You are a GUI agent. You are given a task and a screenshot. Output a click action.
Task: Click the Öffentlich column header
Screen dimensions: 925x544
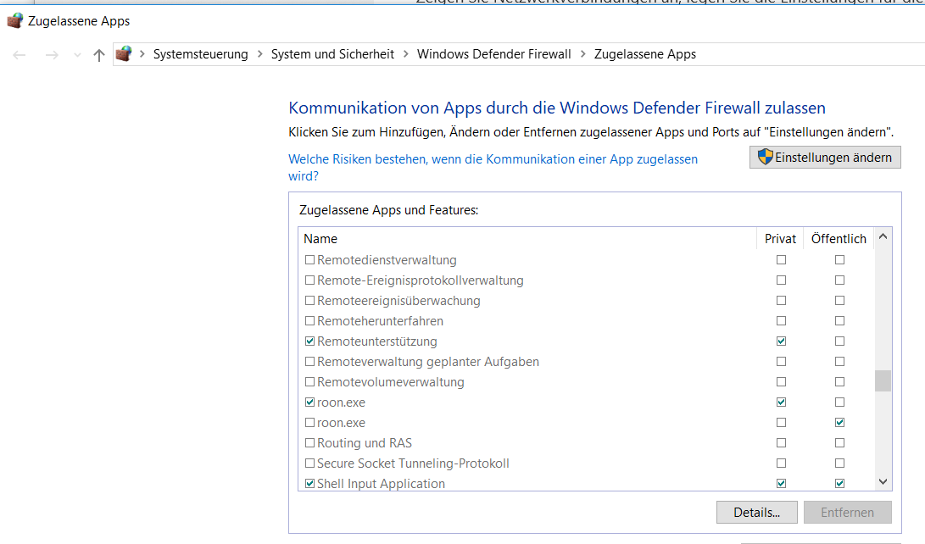pos(839,239)
